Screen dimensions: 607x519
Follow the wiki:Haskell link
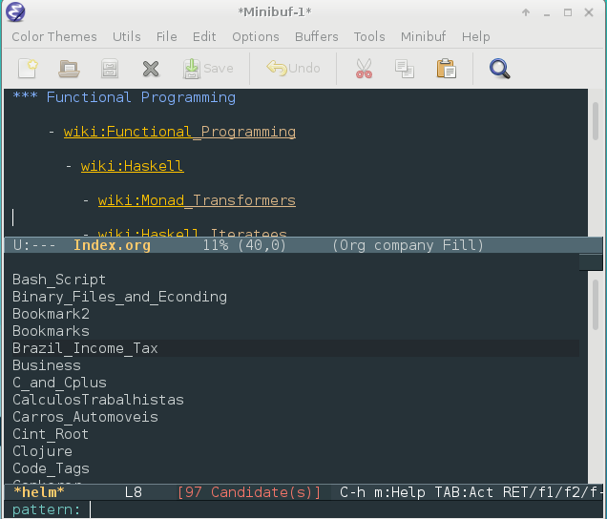point(132,166)
